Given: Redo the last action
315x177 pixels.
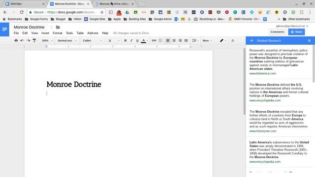Looking at the screenshot, I should (x=29, y=40).
